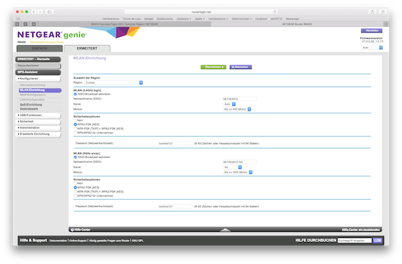Click the Abmelden logout button

(372, 31)
